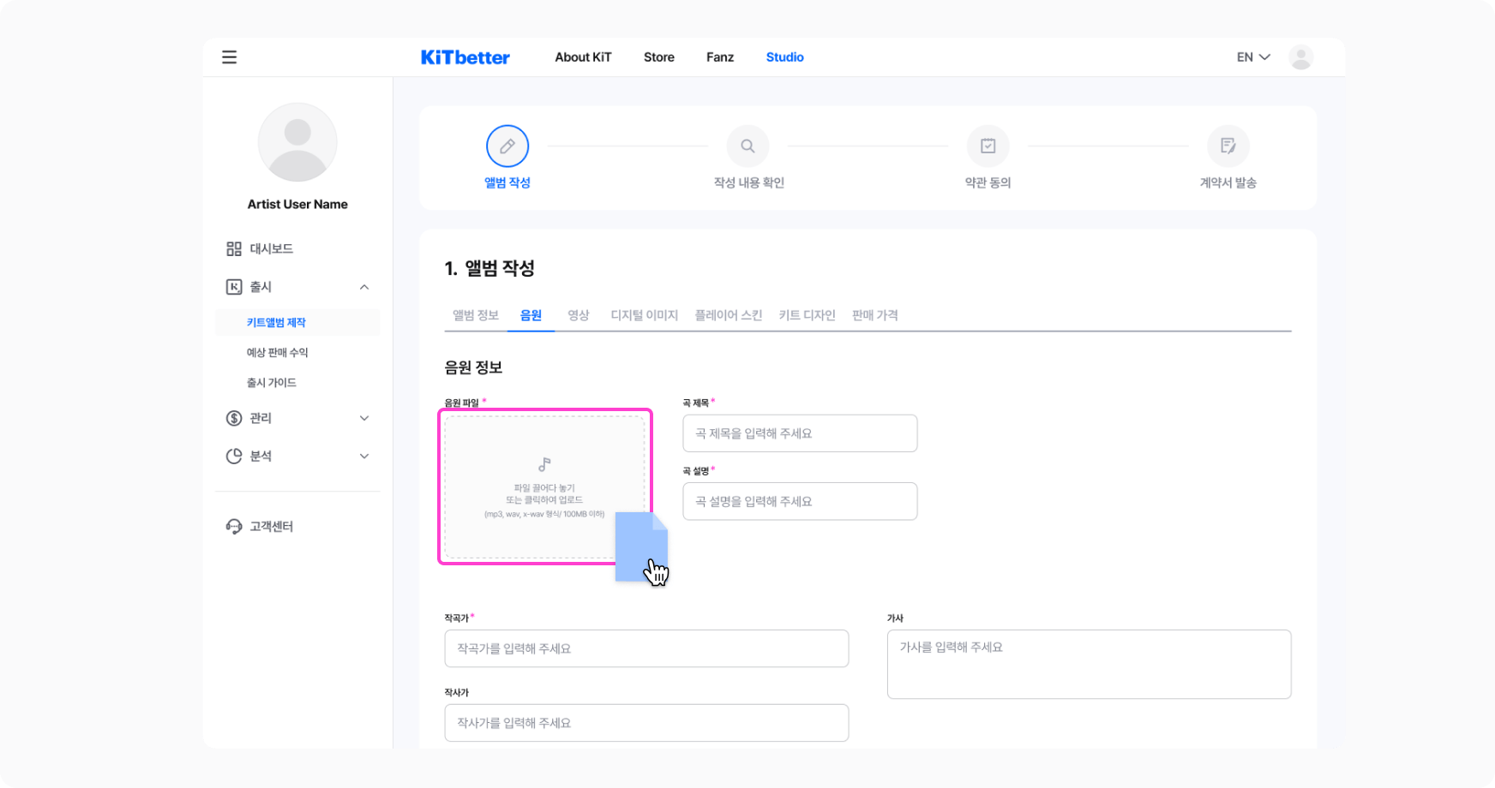The image size is (1495, 788).
Task: Open 예상 판매 수익 in the sidebar
Action: coord(277,352)
